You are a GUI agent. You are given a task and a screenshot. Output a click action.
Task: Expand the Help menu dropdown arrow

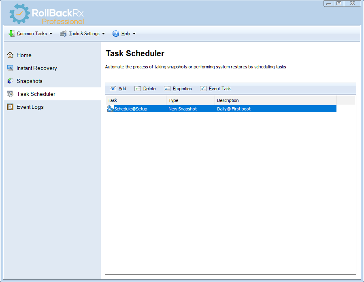134,34
